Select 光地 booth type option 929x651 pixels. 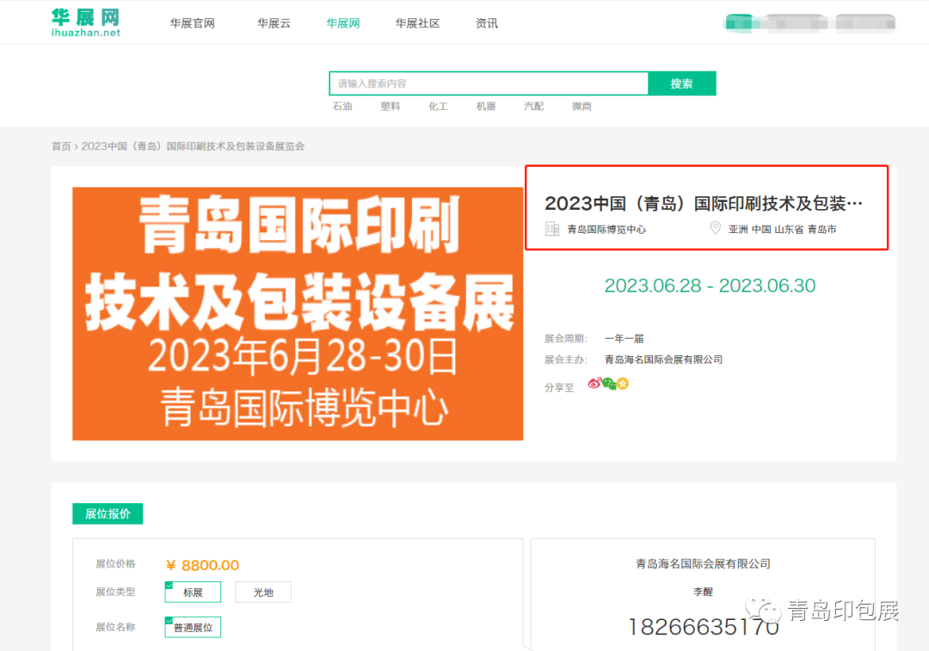point(263,592)
